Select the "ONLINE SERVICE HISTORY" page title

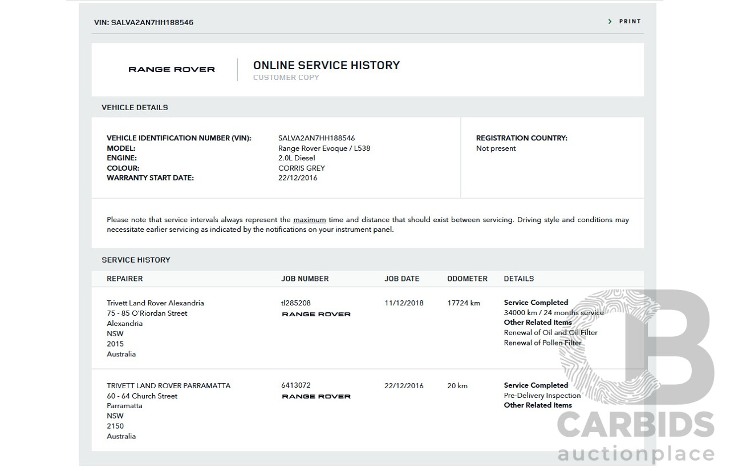pyautogui.click(x=327, y=66)
